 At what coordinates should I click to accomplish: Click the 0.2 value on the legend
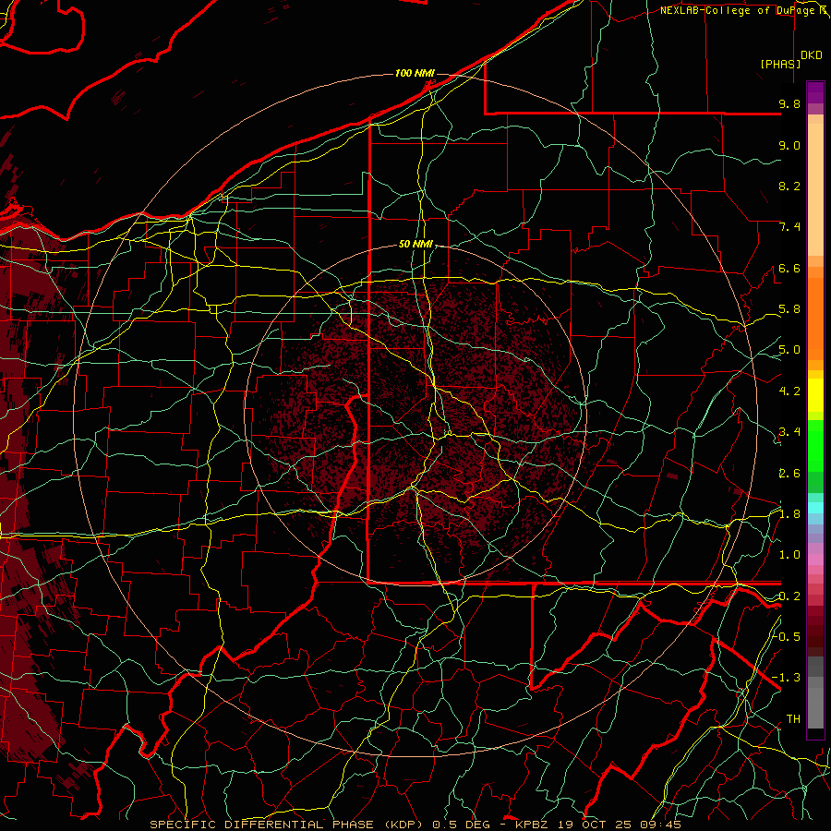coord(789,596)
